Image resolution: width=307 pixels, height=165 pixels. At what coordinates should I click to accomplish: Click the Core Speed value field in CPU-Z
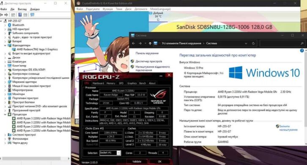111,133
